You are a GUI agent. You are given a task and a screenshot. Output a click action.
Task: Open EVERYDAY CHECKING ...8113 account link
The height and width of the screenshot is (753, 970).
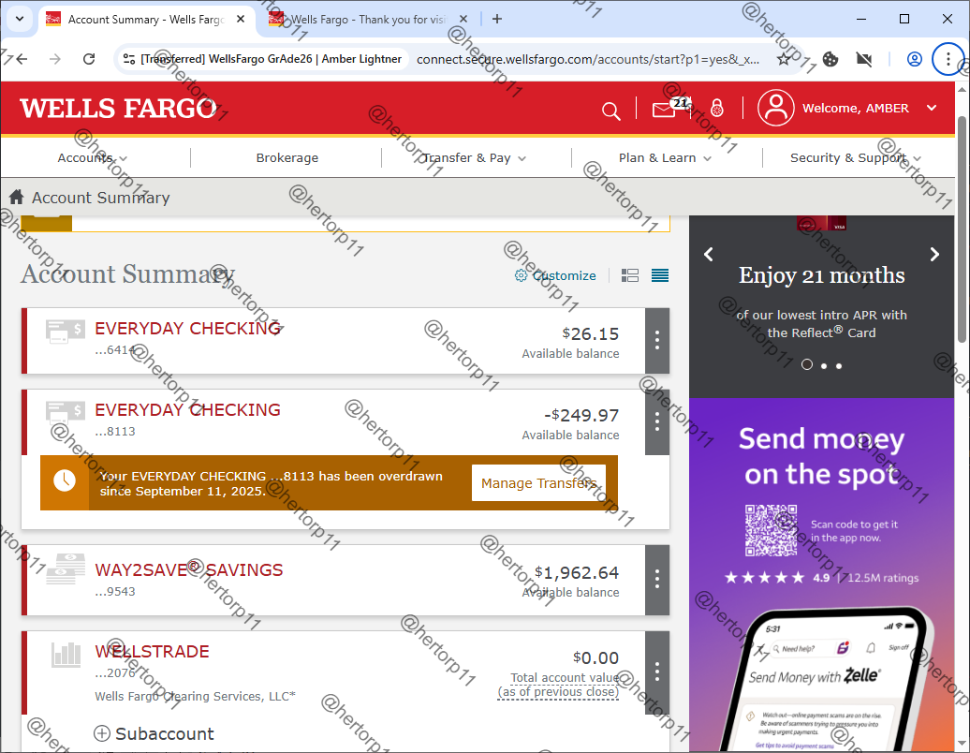[x=187, y=409]
